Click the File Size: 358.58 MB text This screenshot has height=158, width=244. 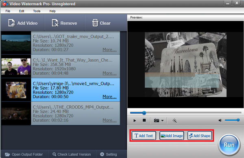click(x=52, y=64)
